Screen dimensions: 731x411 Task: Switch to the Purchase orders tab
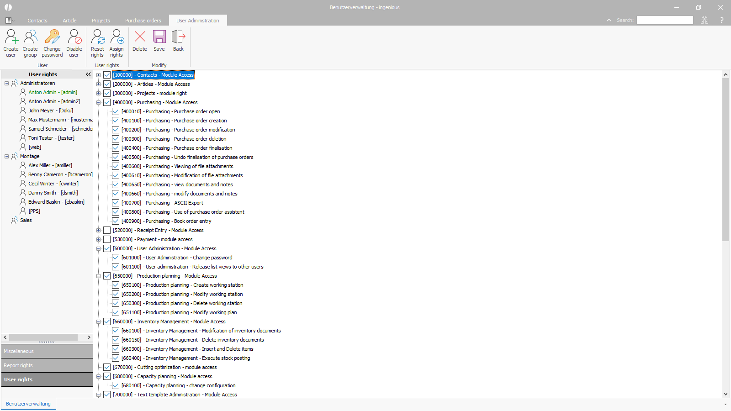coord(143,21)
